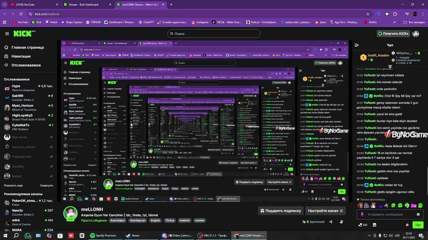This screenshot has width=428, height=240.
Task: Select the meLLONH Stream tab
Action: pos(141,5)
